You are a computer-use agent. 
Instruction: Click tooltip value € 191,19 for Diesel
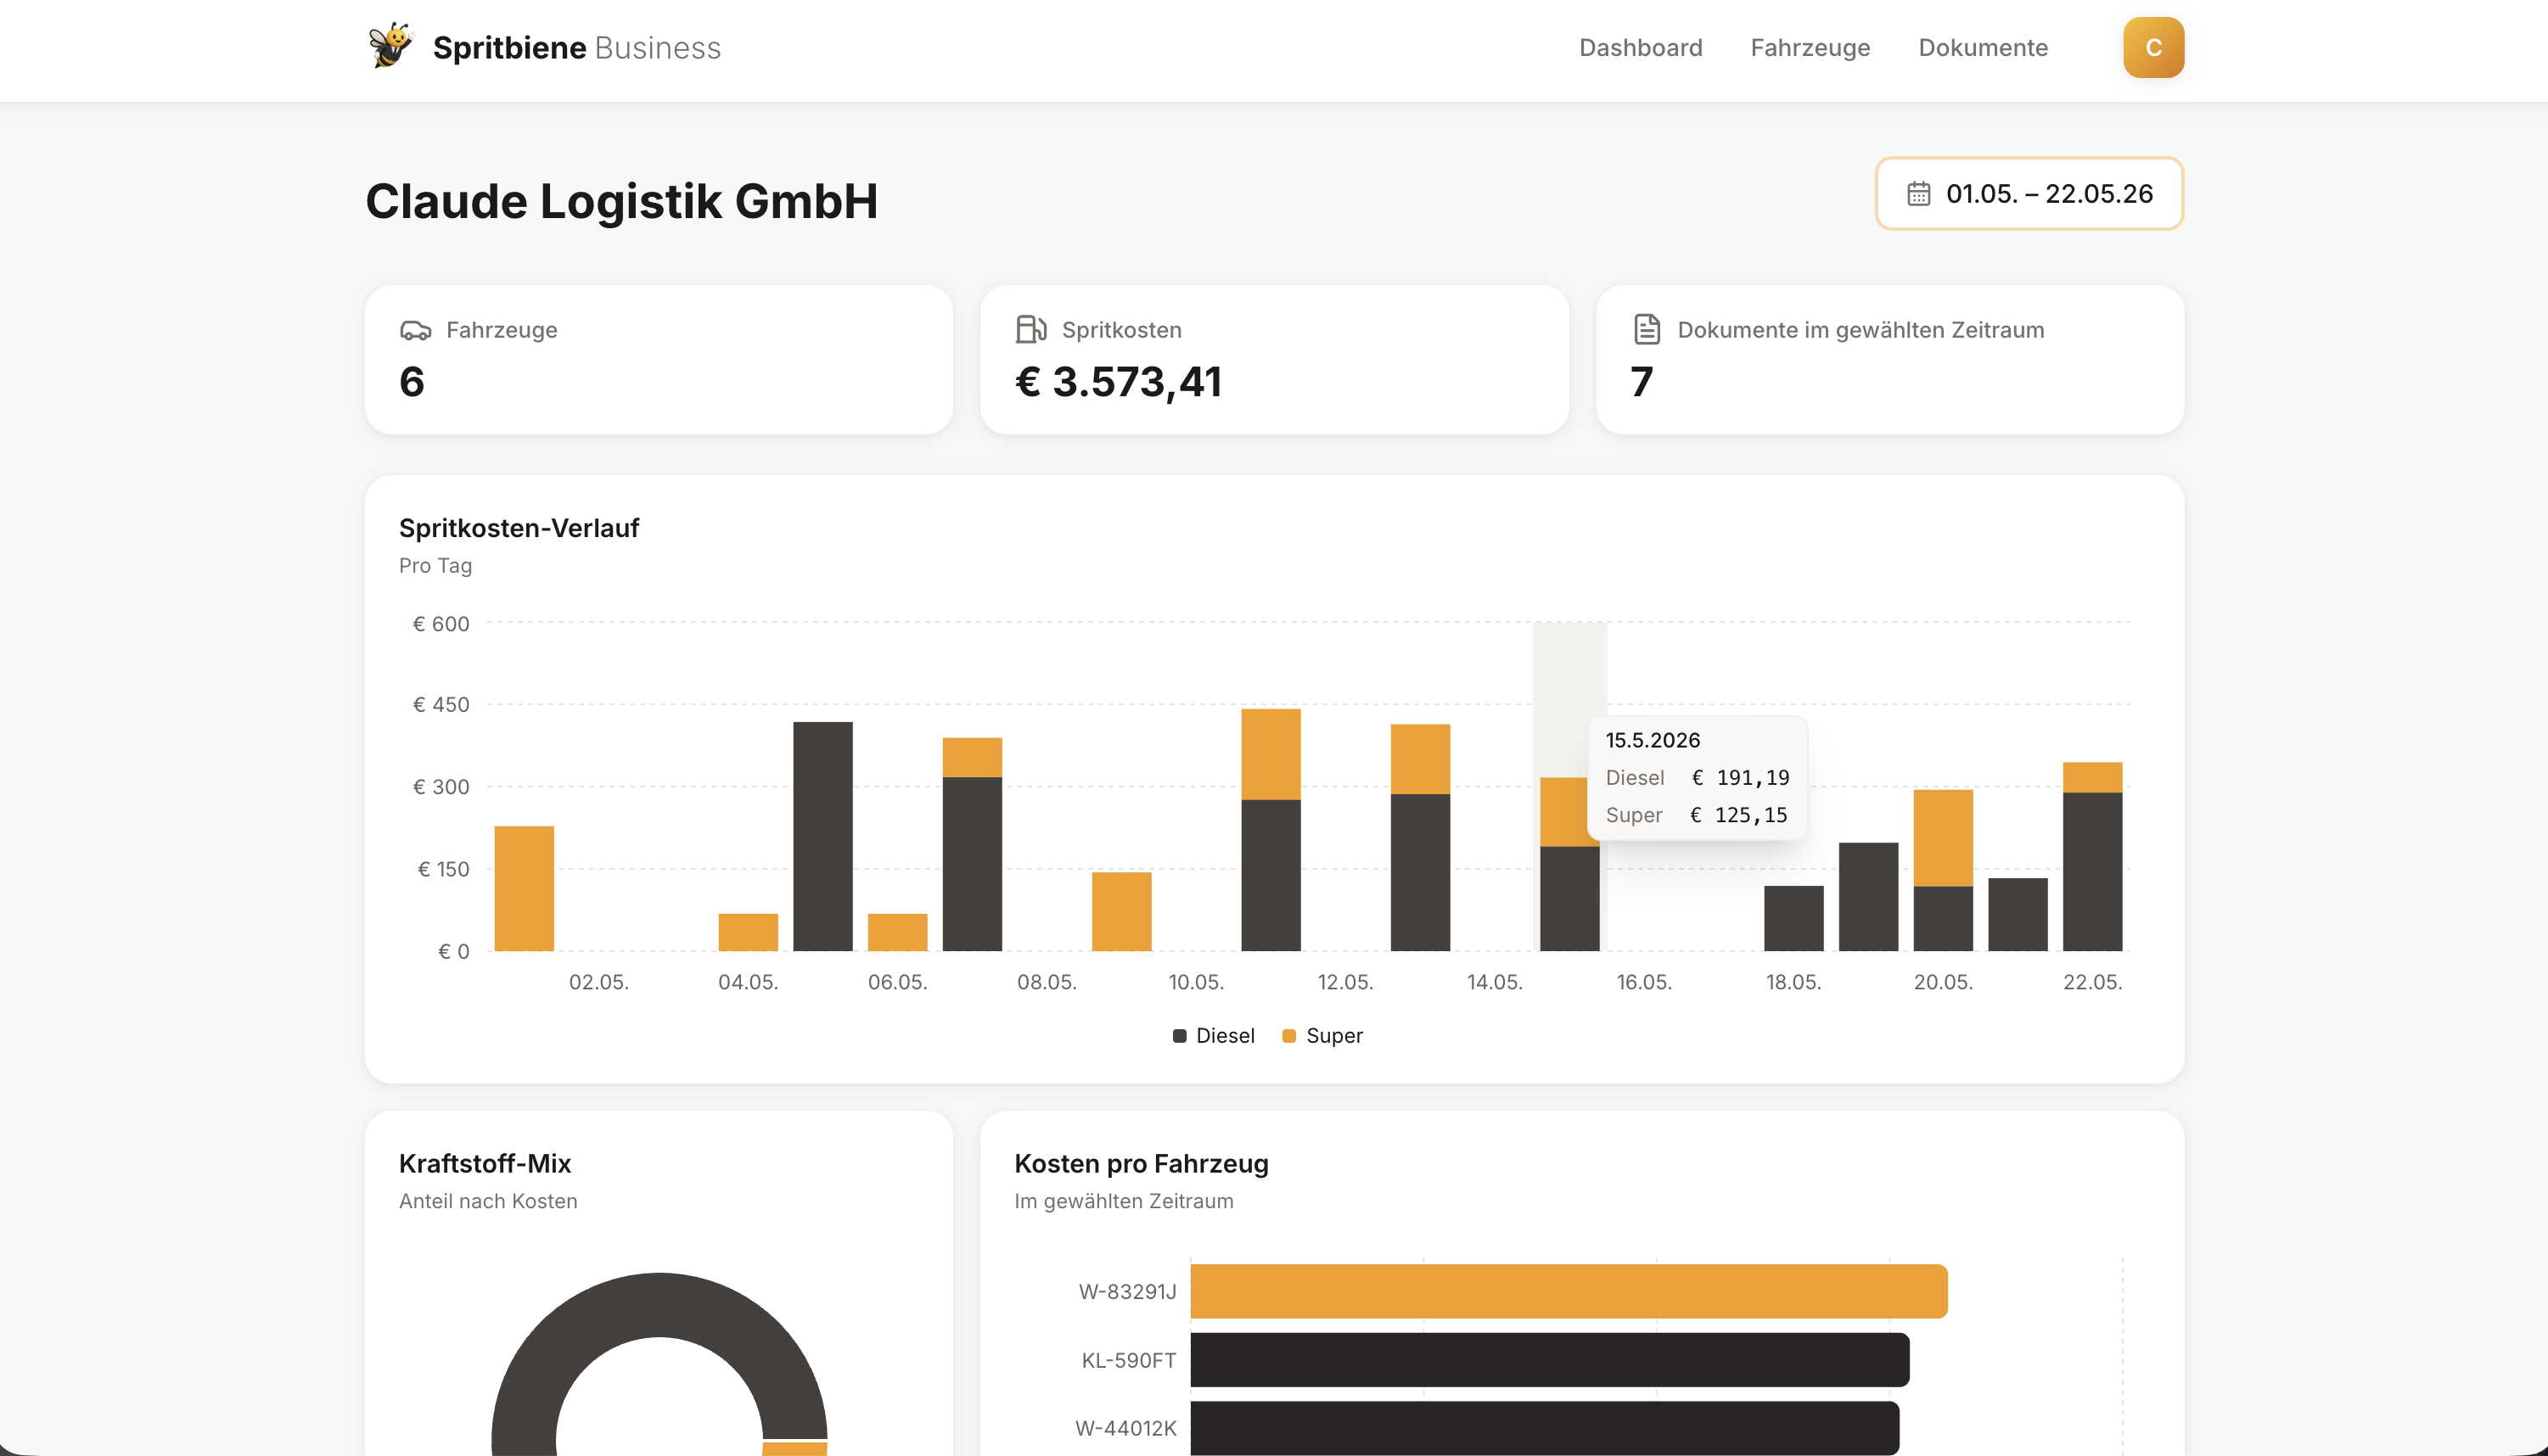pyautogui.click(x=1740, y=777)
